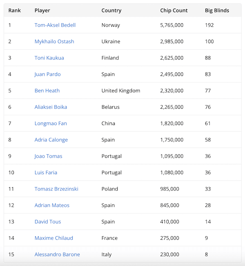The height and width of the screenshot is (266, 245).
Task: Click Ben Heath link
Action: tap(47, 91)
